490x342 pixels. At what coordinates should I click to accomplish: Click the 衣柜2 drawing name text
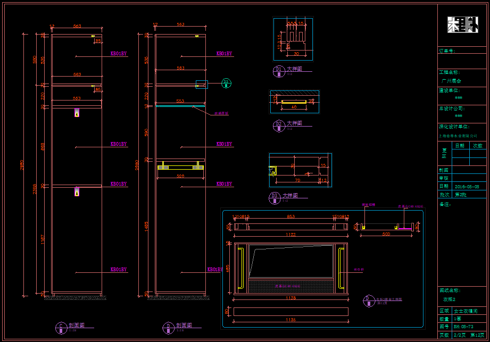[x=450, y=299]
